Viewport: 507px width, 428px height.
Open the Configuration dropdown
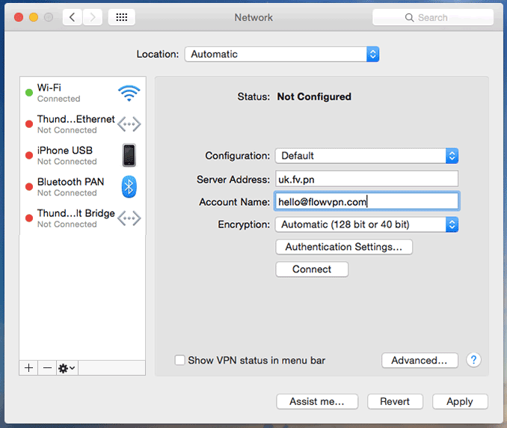coord(366,156)
